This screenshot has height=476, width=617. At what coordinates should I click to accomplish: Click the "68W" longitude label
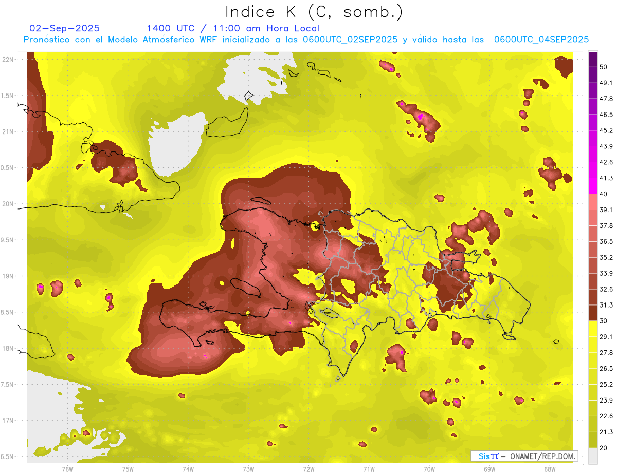550,469
